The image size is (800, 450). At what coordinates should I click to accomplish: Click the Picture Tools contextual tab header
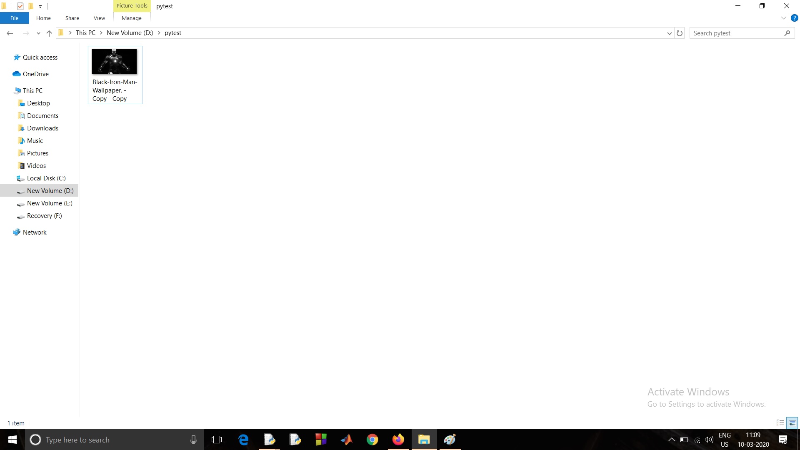coord(132,6)
